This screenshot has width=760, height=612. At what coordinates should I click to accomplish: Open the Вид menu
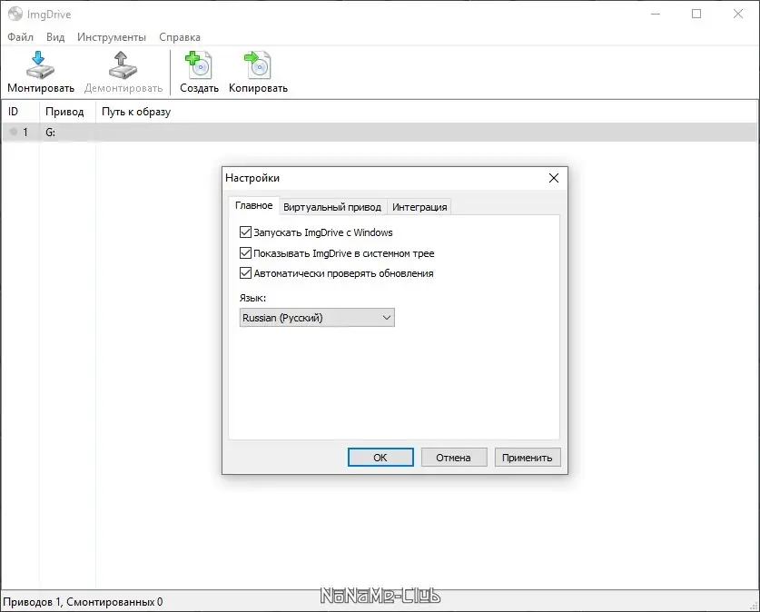click(55, 37)
